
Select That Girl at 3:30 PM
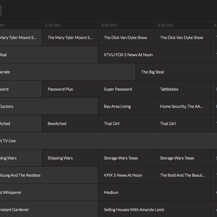tap(183, 124)
